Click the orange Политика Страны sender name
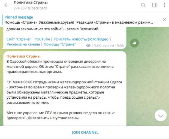This screenshot has height=139, width=169. pyautogui.click(x=23, y=56)
